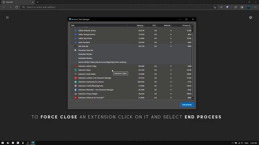
Task: Open the Collections toolbar icon
Action: 242,7
